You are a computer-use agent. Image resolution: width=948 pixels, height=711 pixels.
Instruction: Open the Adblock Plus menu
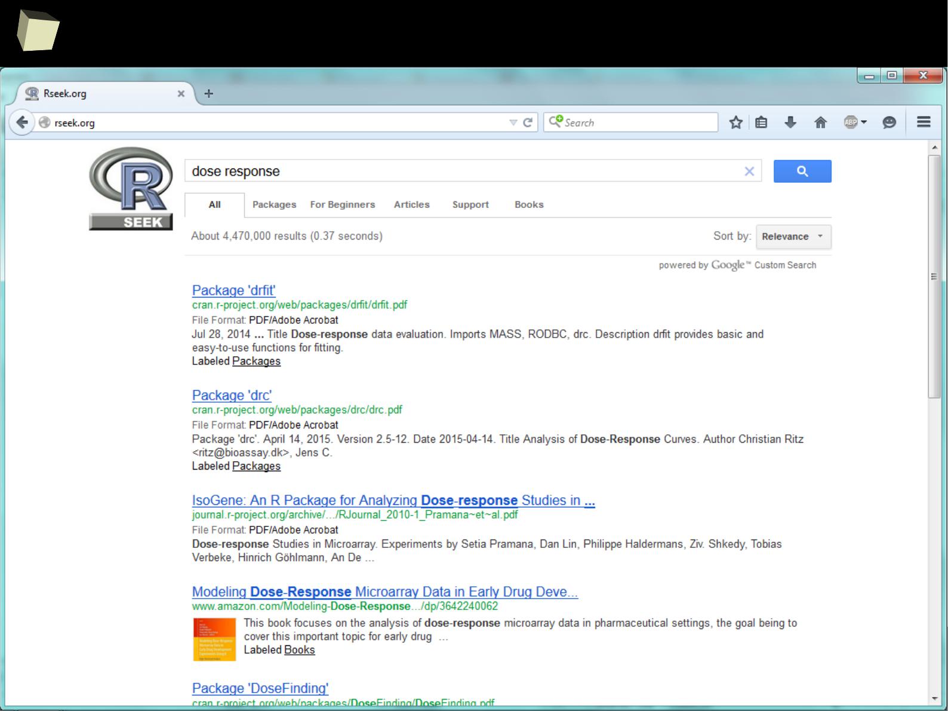[x=855, y=122]
